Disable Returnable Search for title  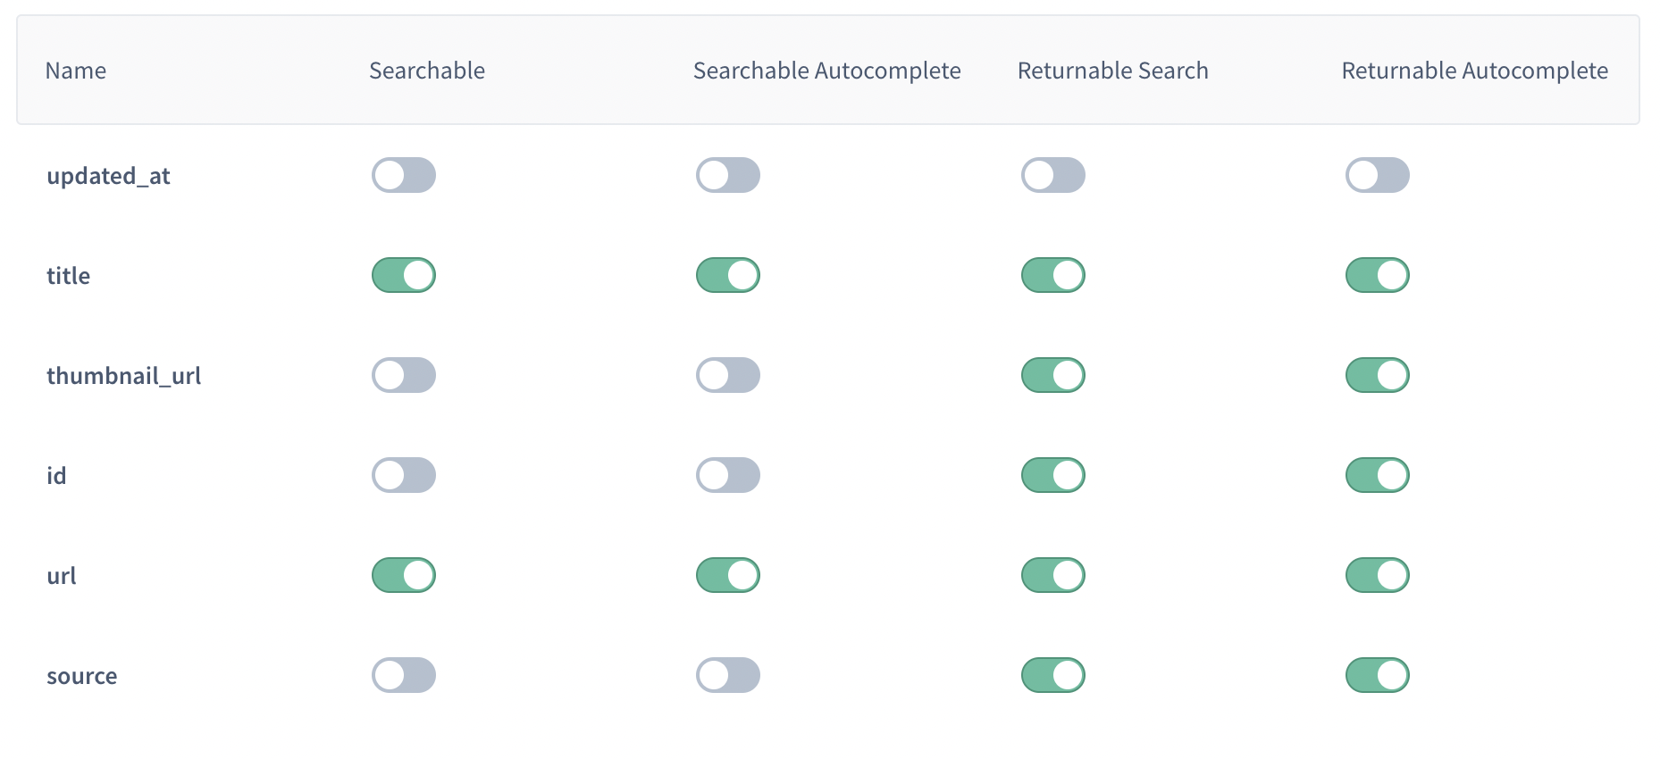tap(1053, 275)
